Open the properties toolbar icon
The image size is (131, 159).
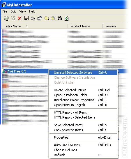coord(40,18)
